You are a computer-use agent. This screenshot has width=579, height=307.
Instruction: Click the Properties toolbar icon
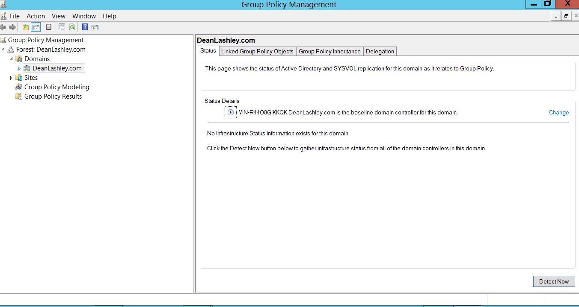point(62,27)
